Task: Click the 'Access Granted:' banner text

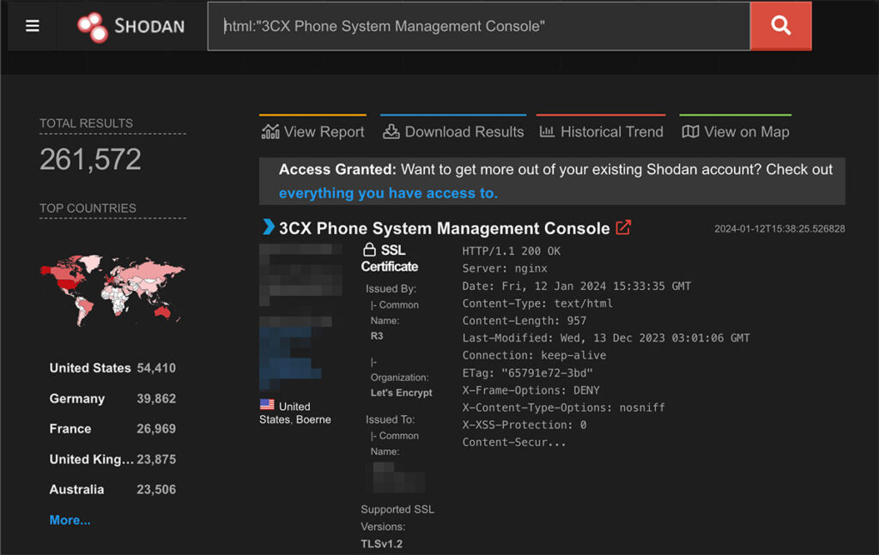Action: pos(337,170)
